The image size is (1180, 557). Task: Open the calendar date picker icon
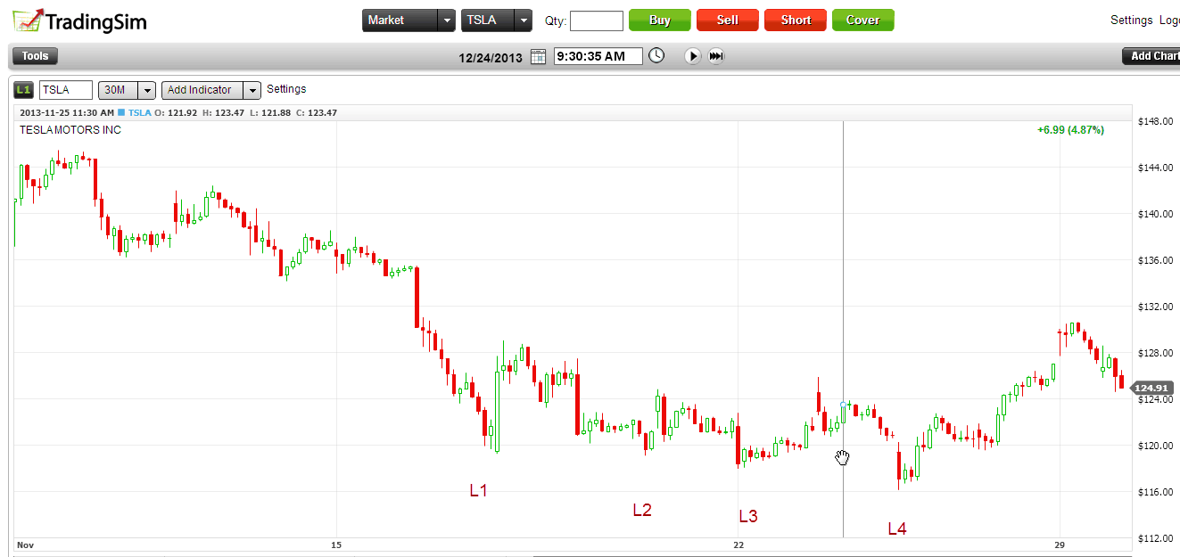point(538,55)
